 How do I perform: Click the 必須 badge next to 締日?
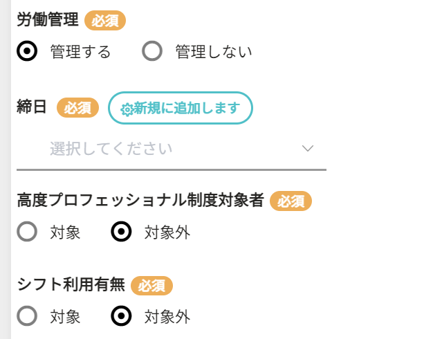[77, 108]
